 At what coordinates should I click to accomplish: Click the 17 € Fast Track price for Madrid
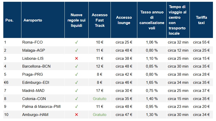pos(100,91)
